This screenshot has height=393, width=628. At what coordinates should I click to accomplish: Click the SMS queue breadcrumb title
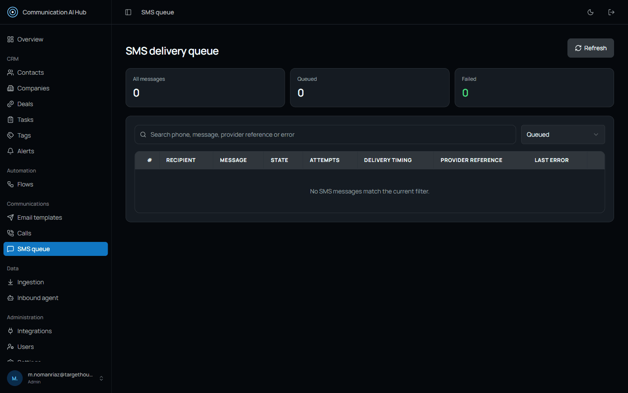pyautogui.click(x=157, y=12)
